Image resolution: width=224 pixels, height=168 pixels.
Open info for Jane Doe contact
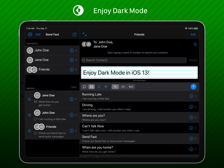72,60
